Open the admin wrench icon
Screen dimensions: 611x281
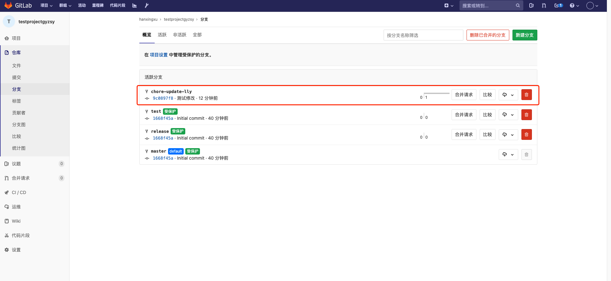click(147, 5)
